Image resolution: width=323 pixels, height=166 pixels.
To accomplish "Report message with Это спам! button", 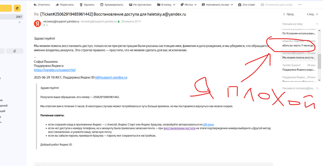I will coord(246,5).
